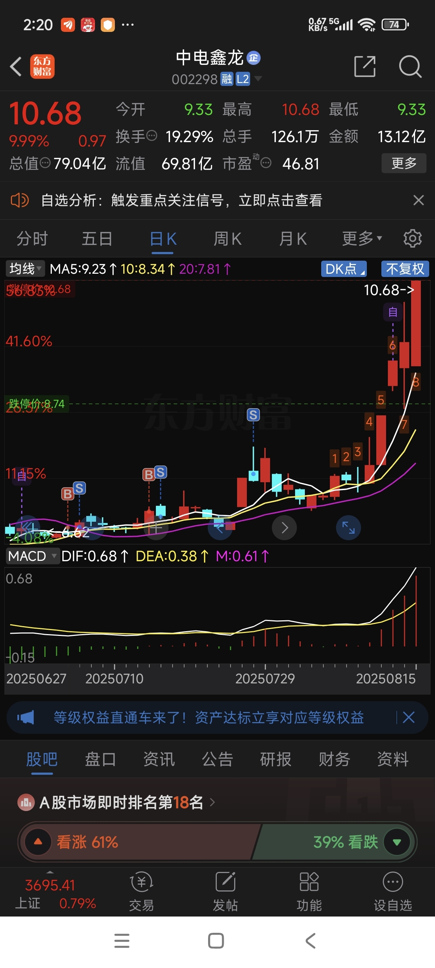Viewport: 435px width, 968px height.
Task: Tap the ranking chart icon beside A股市场
Action: [x=26, y=802]
